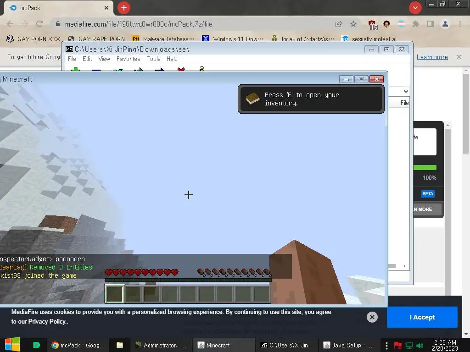Open Chrome three-dot menu
Image resolution: width=470 pixels, height=352 pixels.
[x=460, y=24]
